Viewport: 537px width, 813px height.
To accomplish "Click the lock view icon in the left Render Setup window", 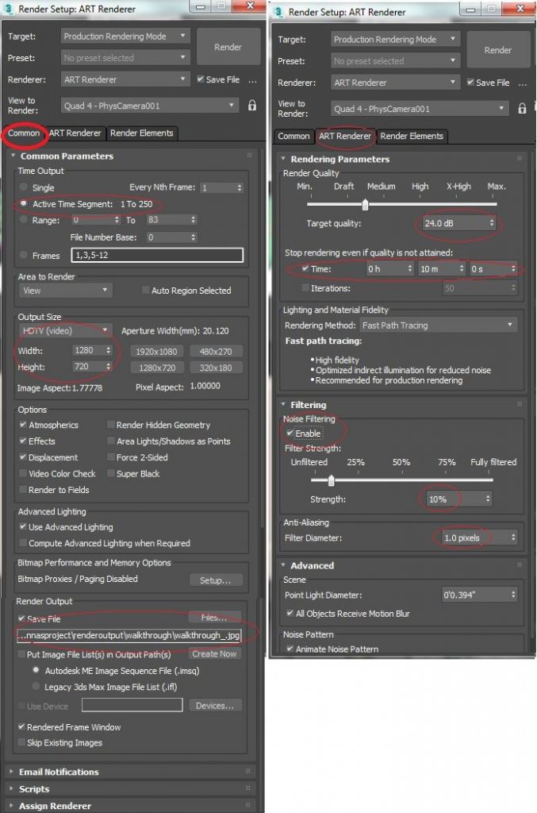I will tap(252, 106).
